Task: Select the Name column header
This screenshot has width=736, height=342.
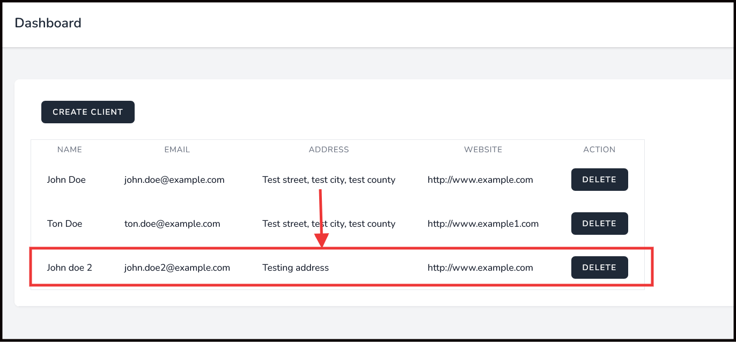Action: [x=70, y=150]
